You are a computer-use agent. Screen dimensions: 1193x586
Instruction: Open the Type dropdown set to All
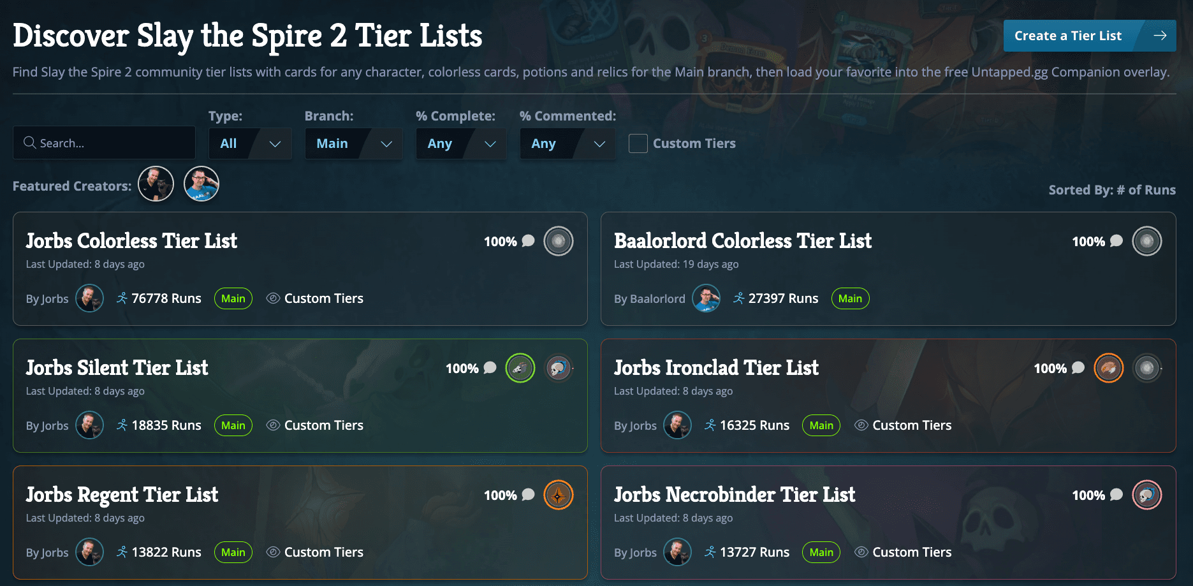[x=250, y=143]
